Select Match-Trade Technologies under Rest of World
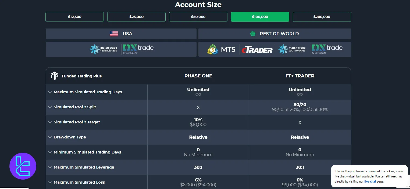Screen dimensions: 410x189 [292, 49]
